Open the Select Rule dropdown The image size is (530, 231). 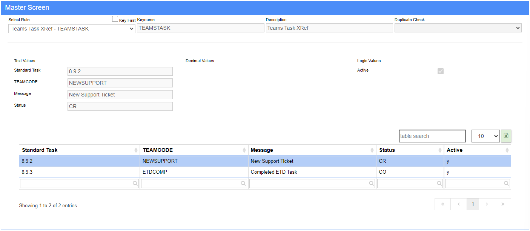[x=72, y=29]
